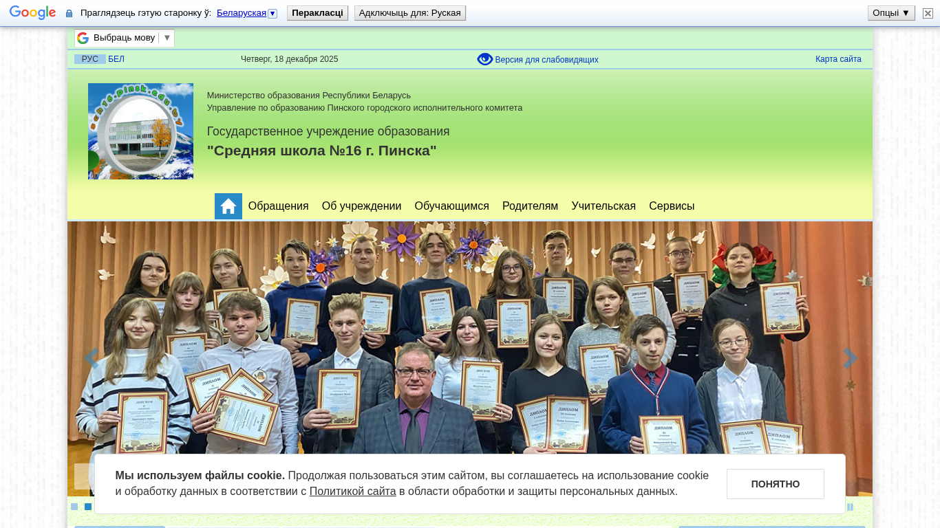The width and height of the screenshot is (940, 528).
Task: Click Адключыць для: Руская button
Action: 410,13
